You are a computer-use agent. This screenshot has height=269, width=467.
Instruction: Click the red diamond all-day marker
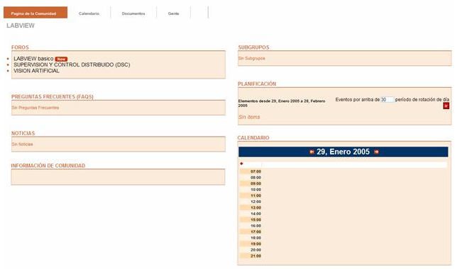(x=241, y=164)
